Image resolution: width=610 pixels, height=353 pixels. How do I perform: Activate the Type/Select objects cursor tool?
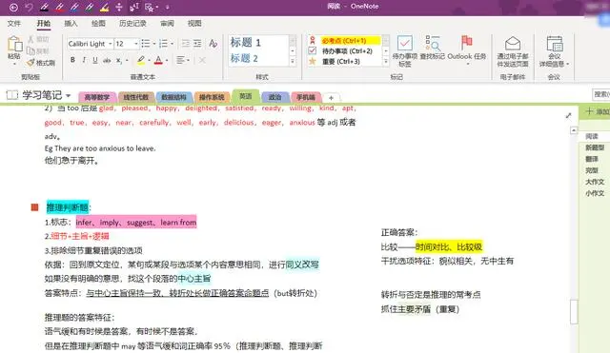[134, 7]
